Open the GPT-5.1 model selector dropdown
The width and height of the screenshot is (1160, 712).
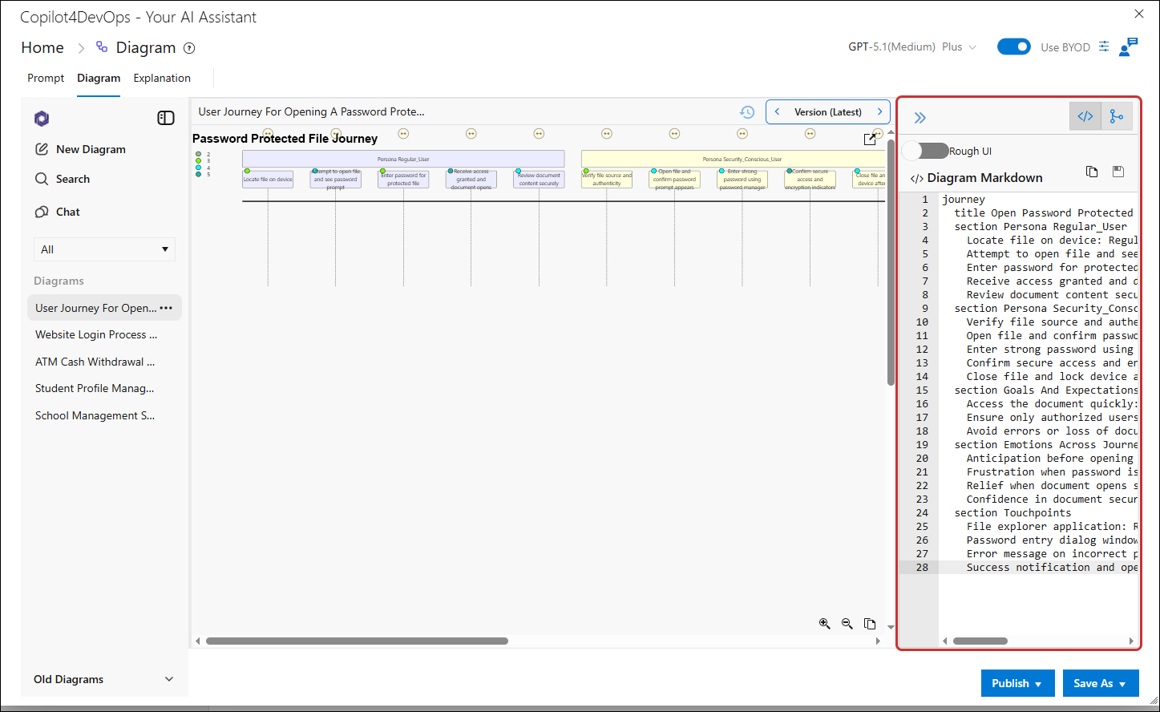click(x=912, y=47)
